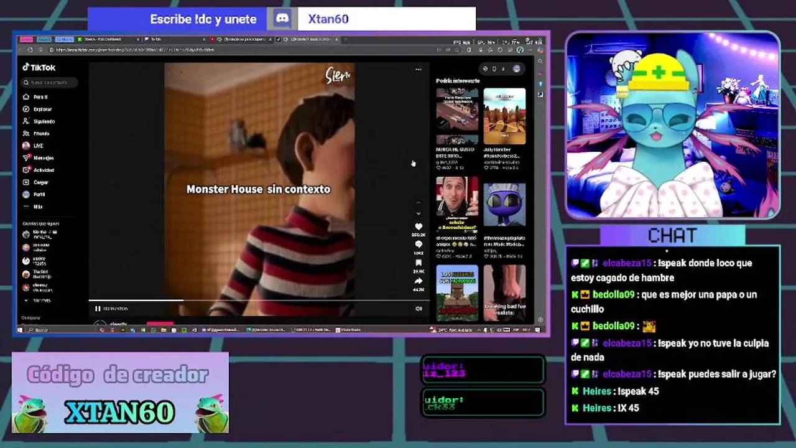Image resolution: width=796 pixels, height=448 pixels.
Task: Click the Windows Start button in the taskbar
Action: (x=21, y=330)
